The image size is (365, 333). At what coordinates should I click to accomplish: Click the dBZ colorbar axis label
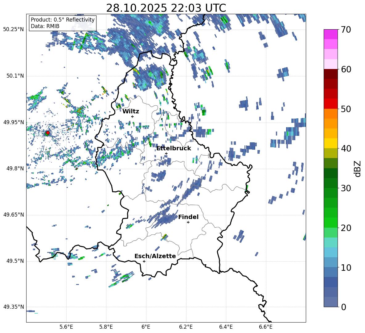click(358, 169)
